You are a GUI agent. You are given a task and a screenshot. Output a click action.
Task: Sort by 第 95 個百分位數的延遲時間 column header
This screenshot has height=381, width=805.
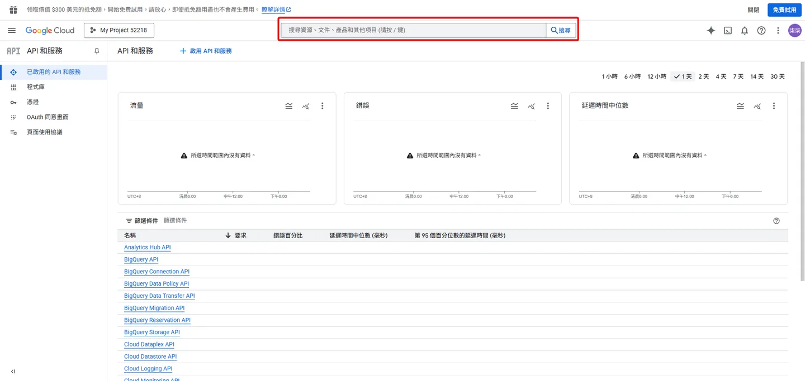click(460, 235)
